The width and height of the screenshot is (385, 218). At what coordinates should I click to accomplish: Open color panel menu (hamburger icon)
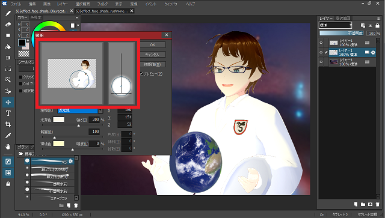click(x=76, y=18)
